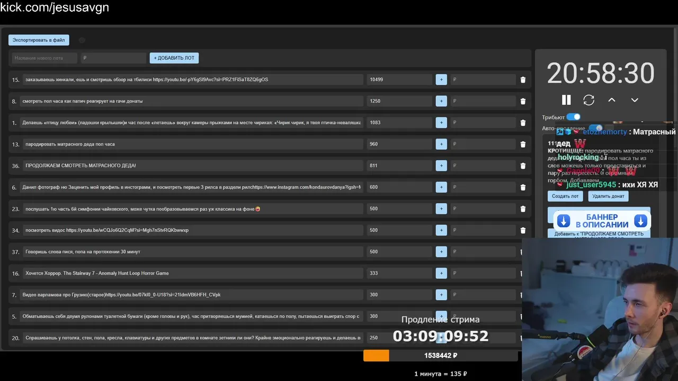Select lot text Обматываешь себя двумя рулонами
Screen dimensions: 678x381
(x=191, y=316)
